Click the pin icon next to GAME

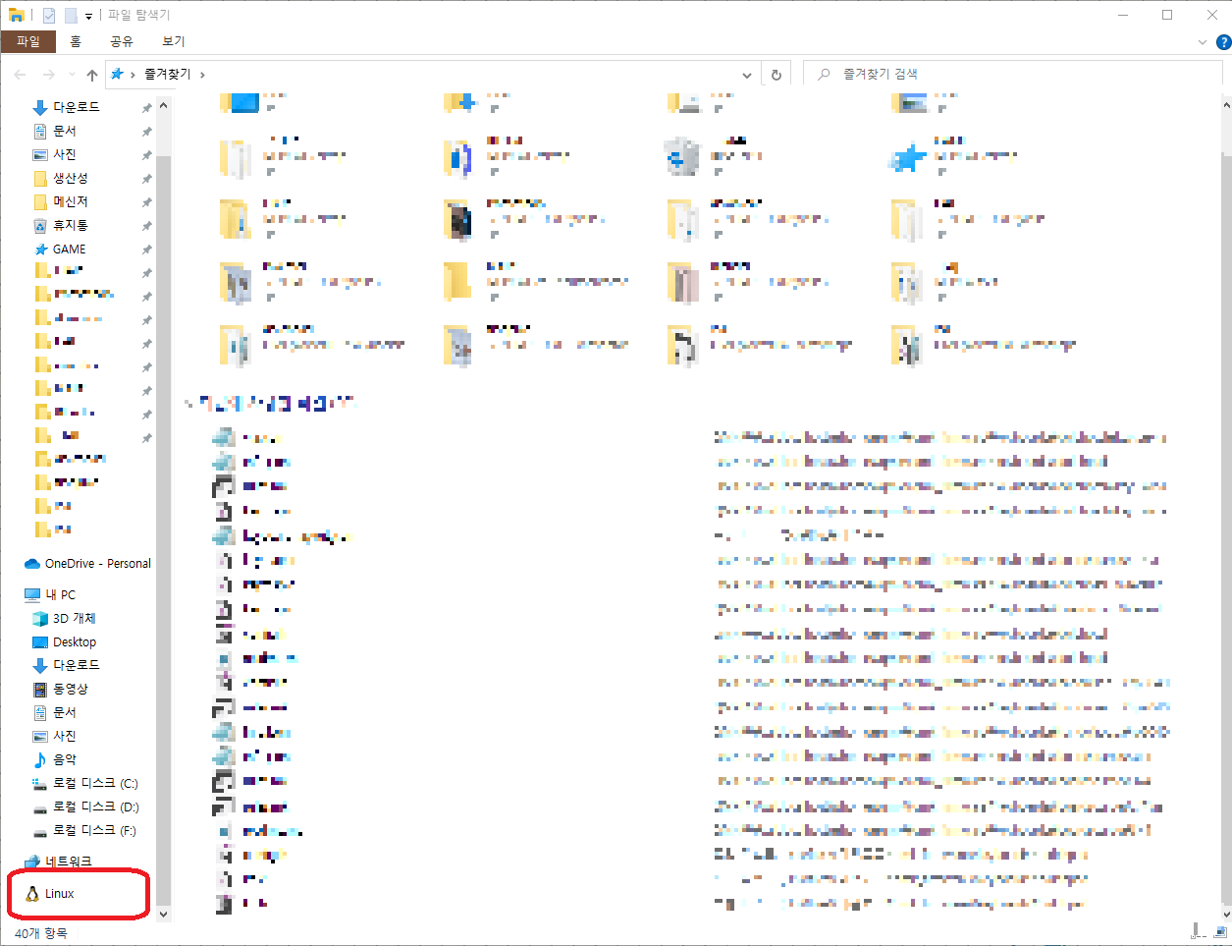click(147, 250)
